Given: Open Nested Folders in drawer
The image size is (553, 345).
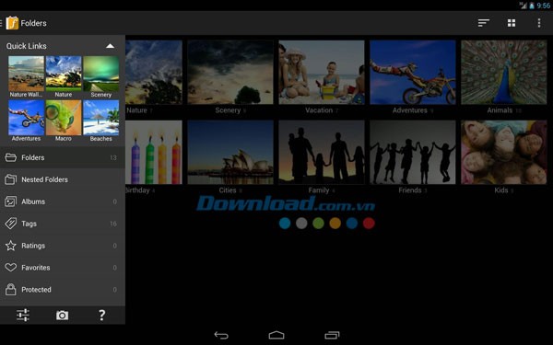Looking at the screenshot, I should point(63,179).
